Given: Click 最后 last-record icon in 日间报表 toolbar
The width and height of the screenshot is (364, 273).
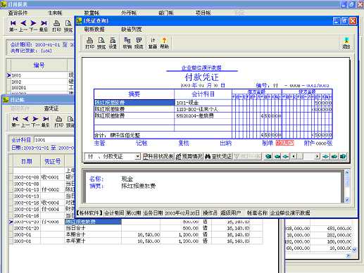Looking at the screenshot, I should 44,26.
